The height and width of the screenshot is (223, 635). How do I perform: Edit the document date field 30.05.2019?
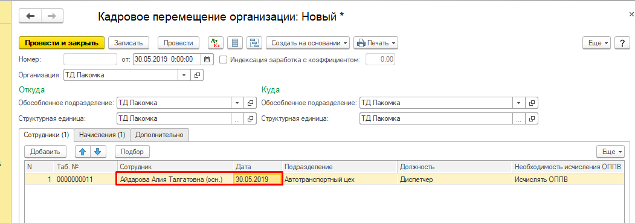tap(167, 59)
